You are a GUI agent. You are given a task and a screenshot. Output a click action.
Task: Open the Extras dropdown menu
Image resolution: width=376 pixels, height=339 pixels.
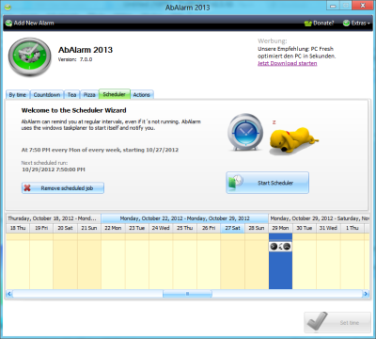pyautogui.click(x=356, y=23)
